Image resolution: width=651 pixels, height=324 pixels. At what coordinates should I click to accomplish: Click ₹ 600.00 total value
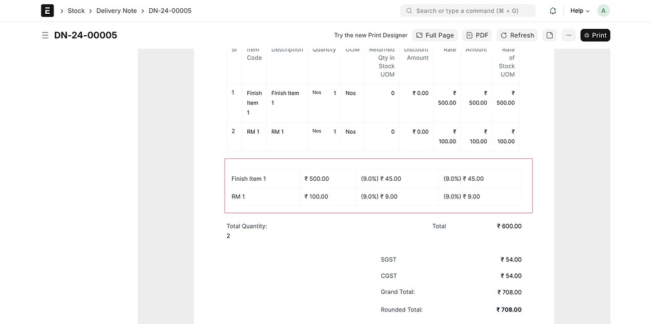pos(509,226)
